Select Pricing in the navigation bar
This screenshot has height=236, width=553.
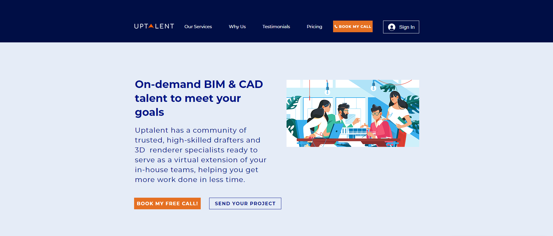314,27
